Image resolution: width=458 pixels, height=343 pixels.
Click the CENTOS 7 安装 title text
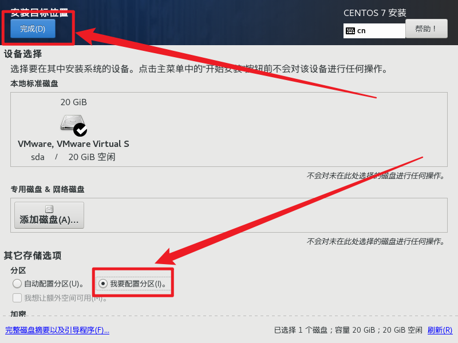click(x=375, y=13)
